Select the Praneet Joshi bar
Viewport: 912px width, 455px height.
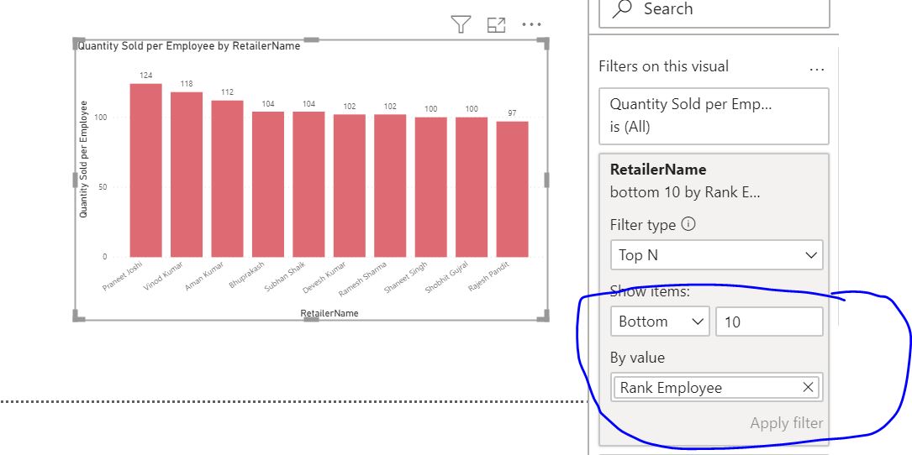tap(146, 170)
